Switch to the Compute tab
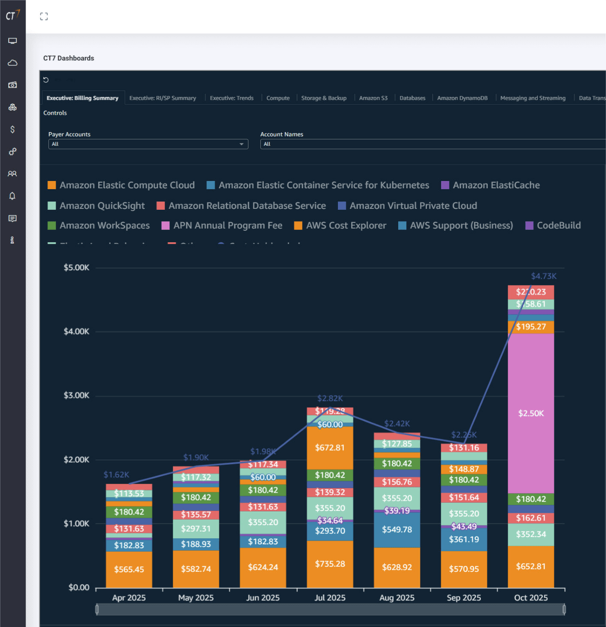606x627 pixels. coord(278,98)
